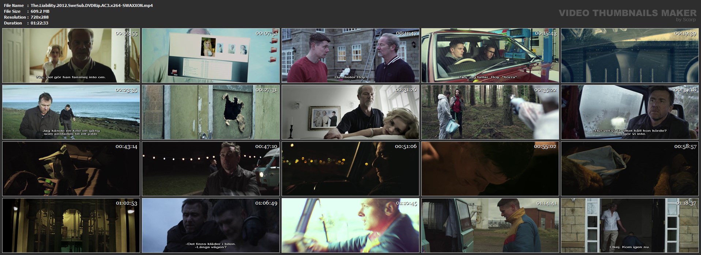Click the duration value 01:22:33
Screen dimensions: 701x255
(x=39, y=23)
